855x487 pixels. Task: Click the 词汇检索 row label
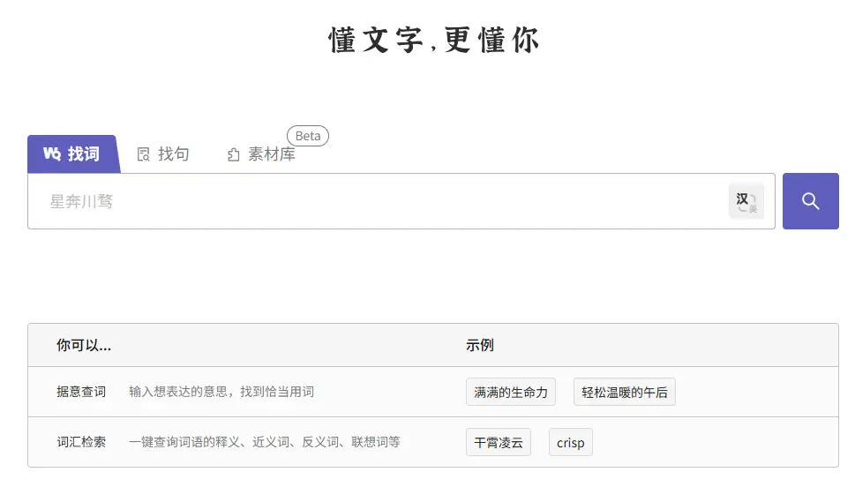click(x=81, y=441)
